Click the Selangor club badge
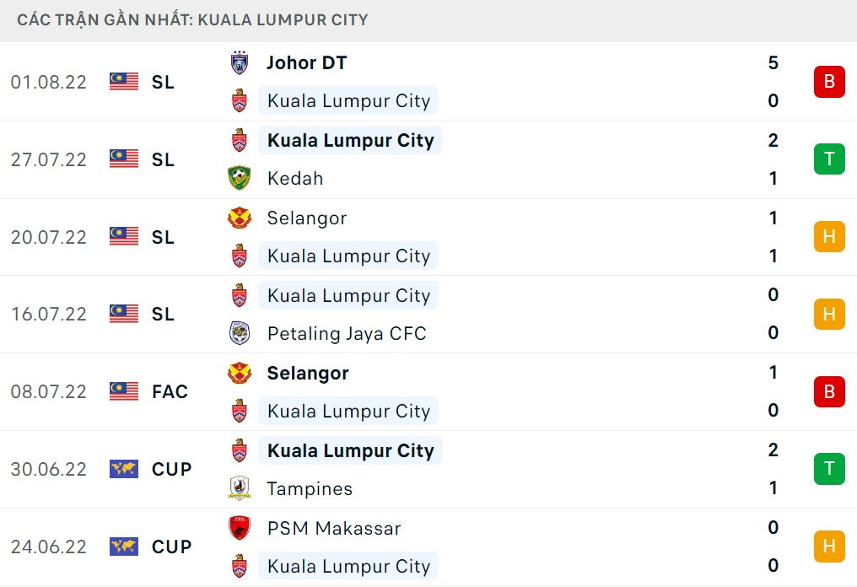The width and height of the screenshot is (857, 587). pyautogui.click(x=240, y=218)
